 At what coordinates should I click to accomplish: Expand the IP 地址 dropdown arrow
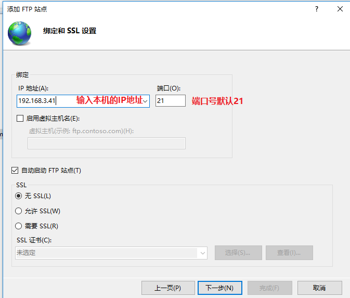click(145, 101)
